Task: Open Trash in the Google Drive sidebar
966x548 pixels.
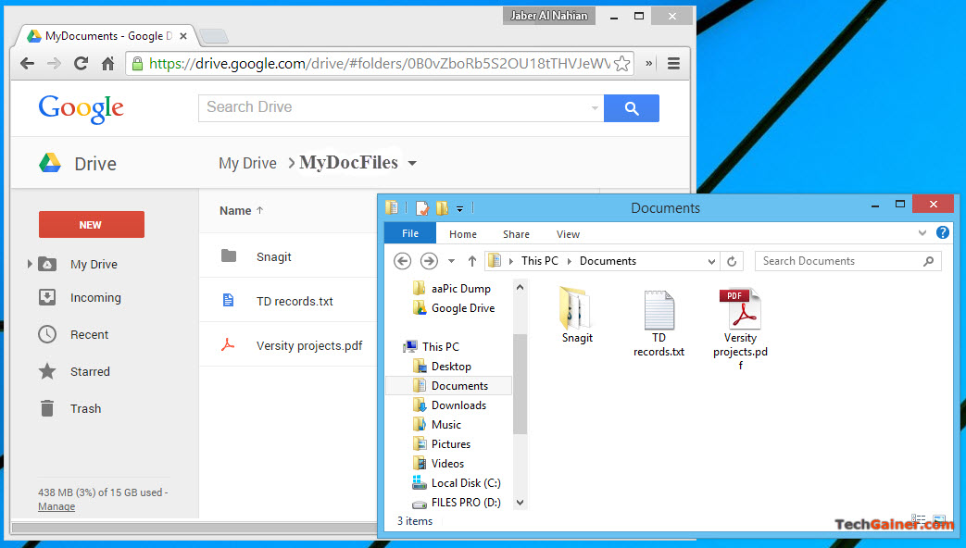Action: click(x=85, y=408)
